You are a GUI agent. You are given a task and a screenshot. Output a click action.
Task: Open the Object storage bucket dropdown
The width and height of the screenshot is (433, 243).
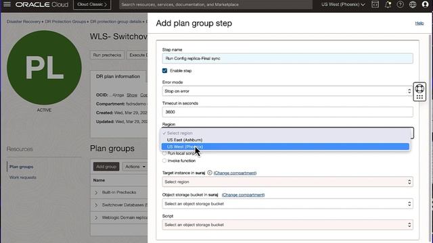pos(288,204)
